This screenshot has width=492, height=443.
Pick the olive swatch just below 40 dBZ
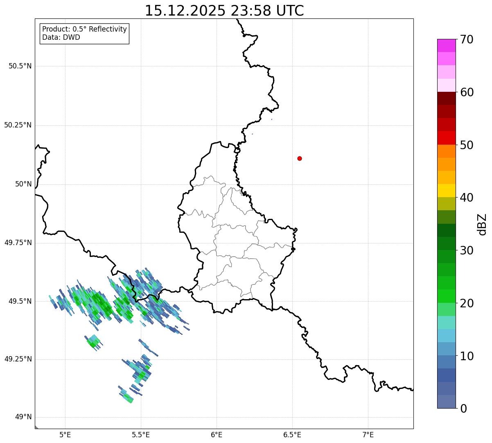(x=447, y=204)
